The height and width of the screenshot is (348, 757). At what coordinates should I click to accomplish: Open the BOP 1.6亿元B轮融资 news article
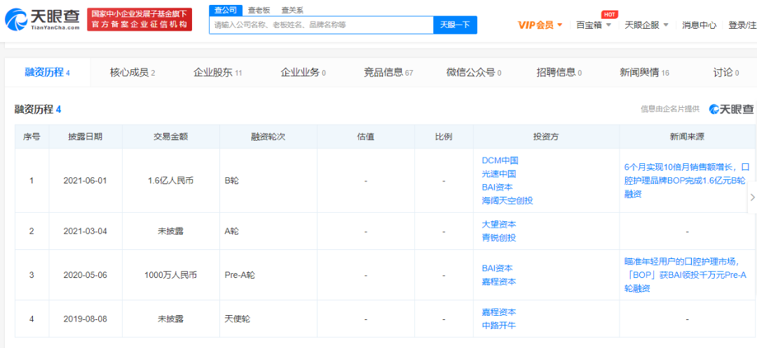[686, 181]
